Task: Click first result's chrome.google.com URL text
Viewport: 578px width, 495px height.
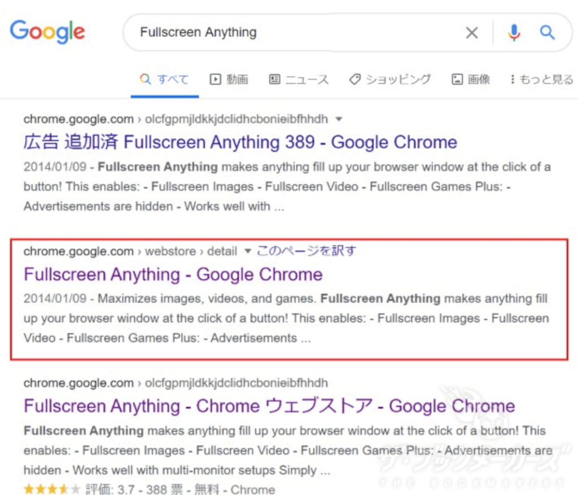Action: (78, 119)
